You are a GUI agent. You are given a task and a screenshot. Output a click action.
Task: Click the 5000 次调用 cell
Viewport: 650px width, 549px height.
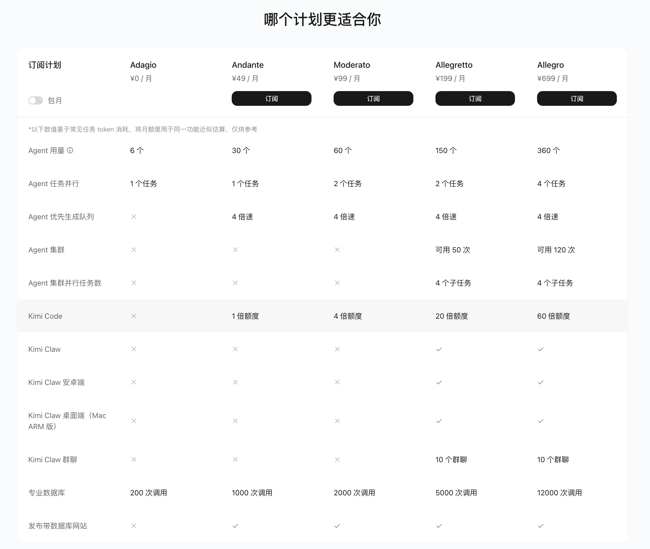point(456,493)
